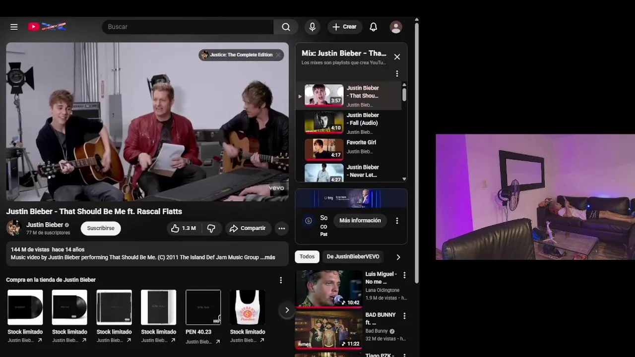Select the Todos filter chip
The height and width of the screenshot is (357, 635).
(307, 256)
